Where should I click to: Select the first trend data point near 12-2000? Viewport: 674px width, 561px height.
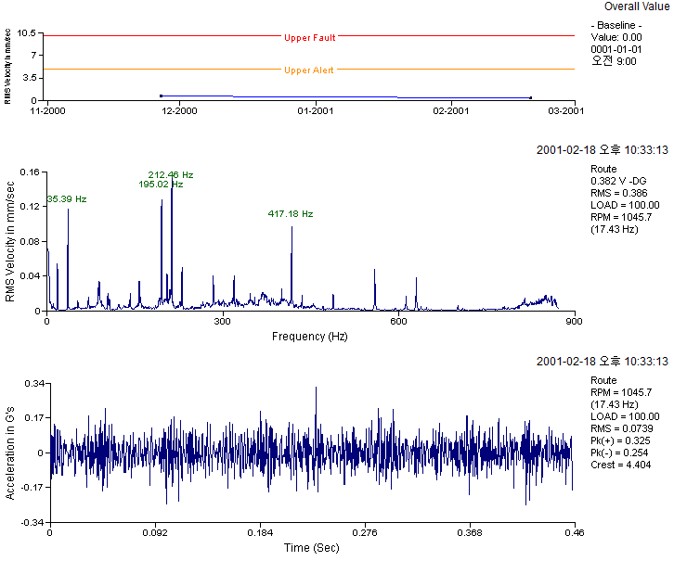tap(162, 96)
